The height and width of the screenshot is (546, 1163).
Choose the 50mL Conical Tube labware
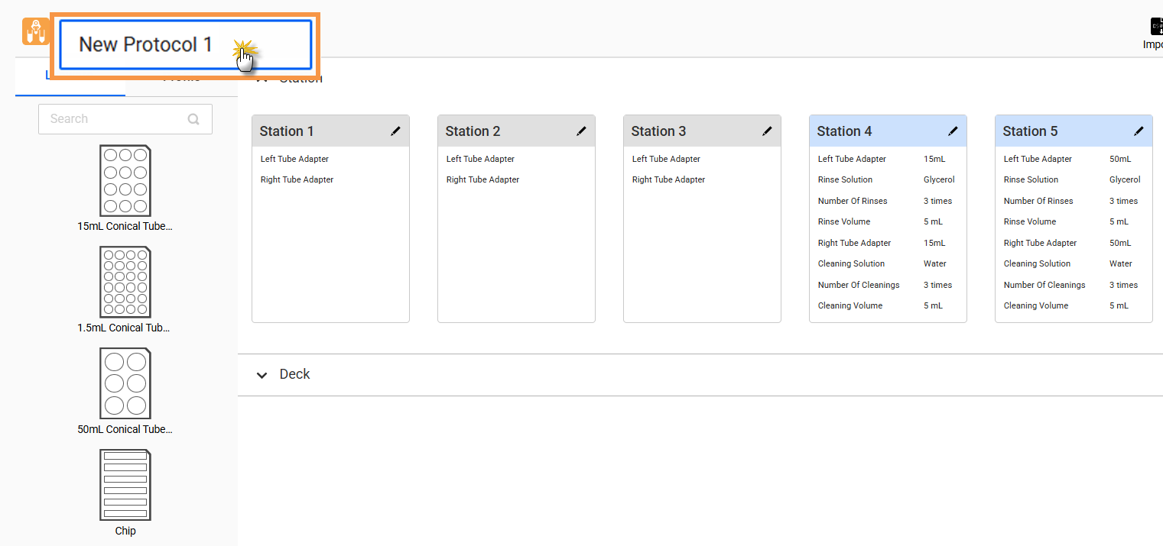[x=125, y=384]
